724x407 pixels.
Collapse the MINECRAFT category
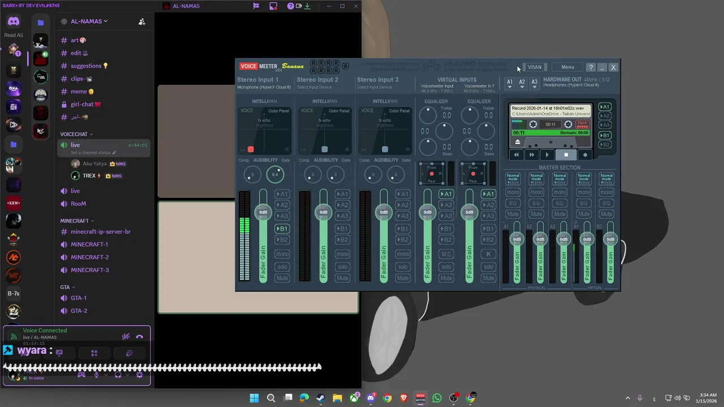77,220
